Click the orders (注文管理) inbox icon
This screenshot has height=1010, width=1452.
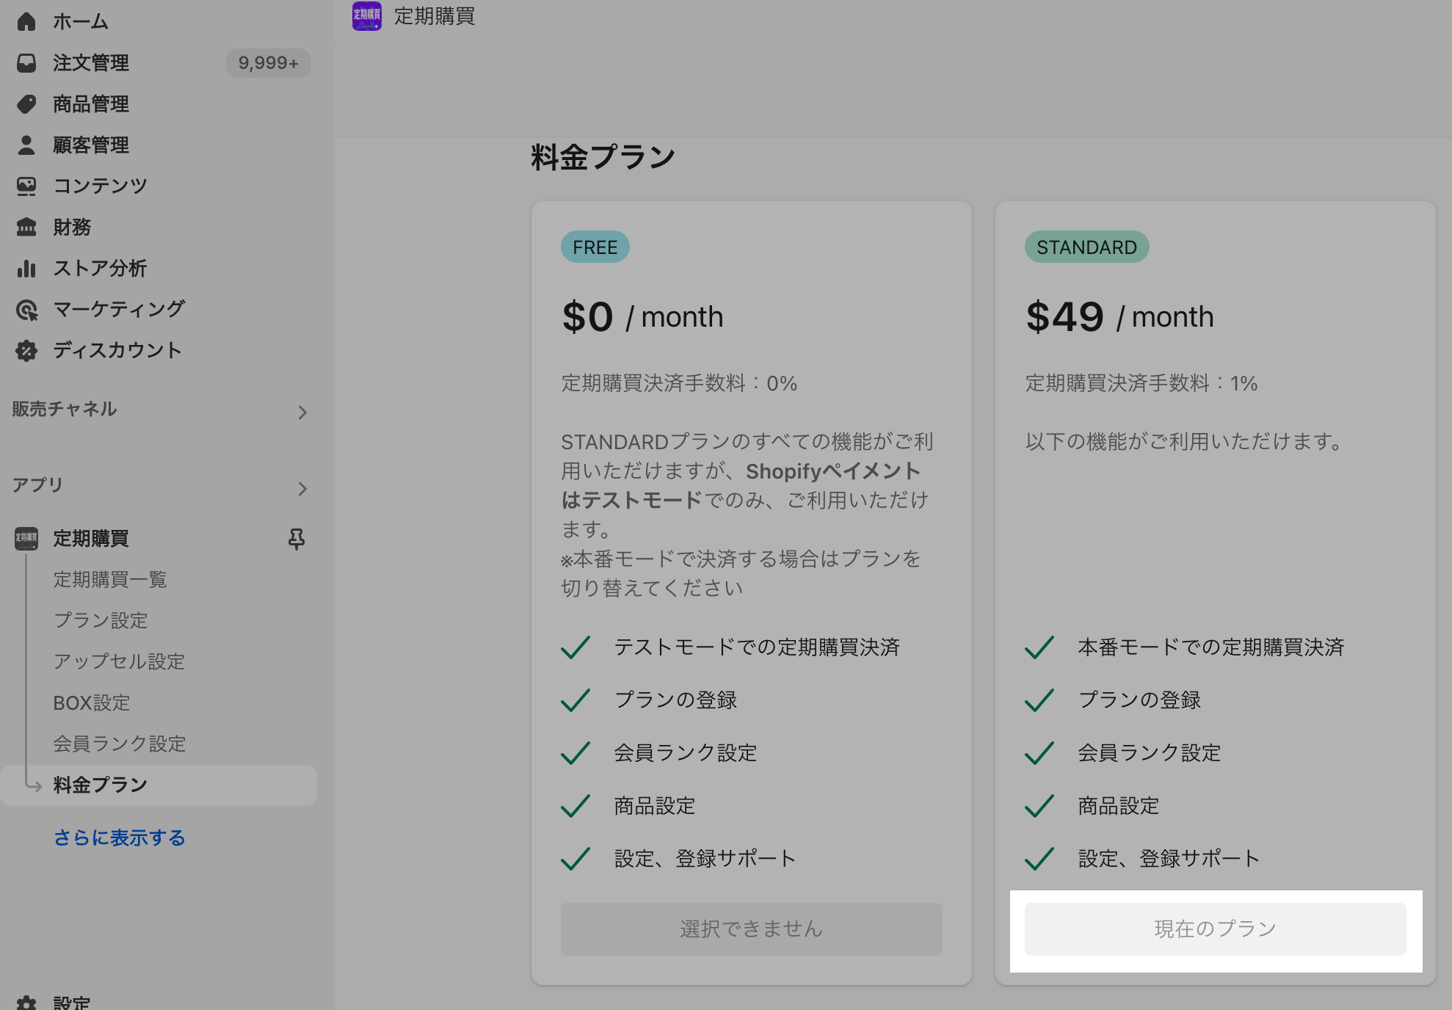coord(26,63)
